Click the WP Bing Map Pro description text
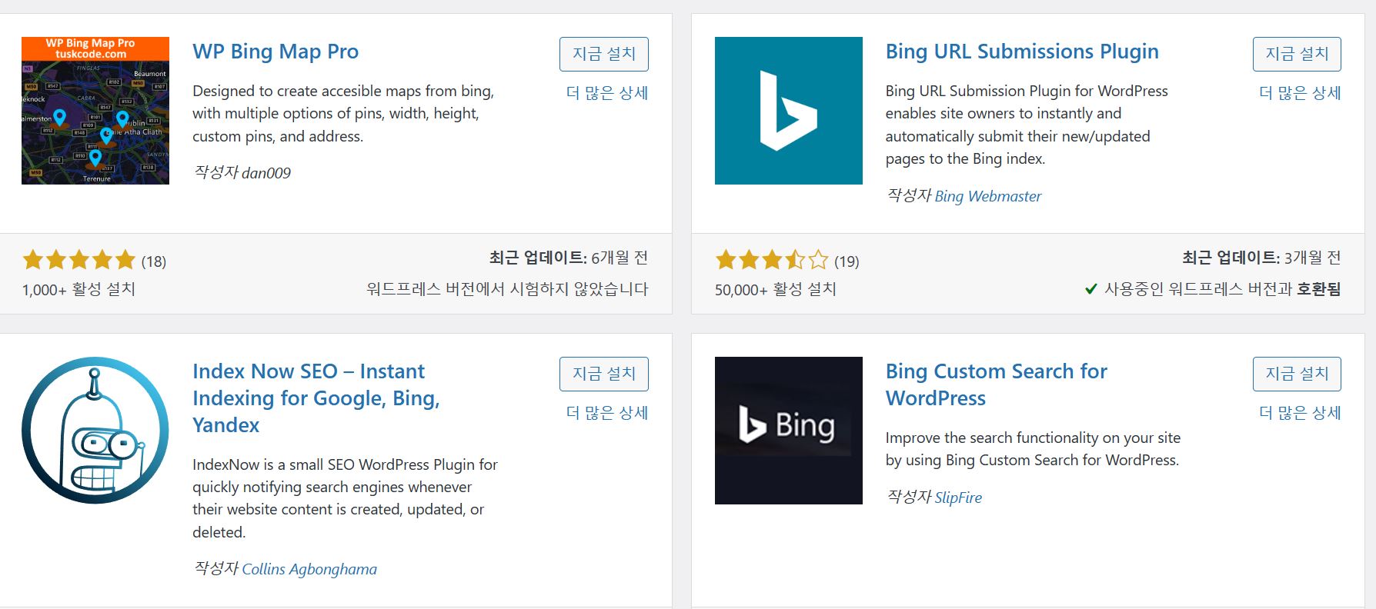Image resolution: width=1376 pixels, height=609 pixels. tap(343, 114)
